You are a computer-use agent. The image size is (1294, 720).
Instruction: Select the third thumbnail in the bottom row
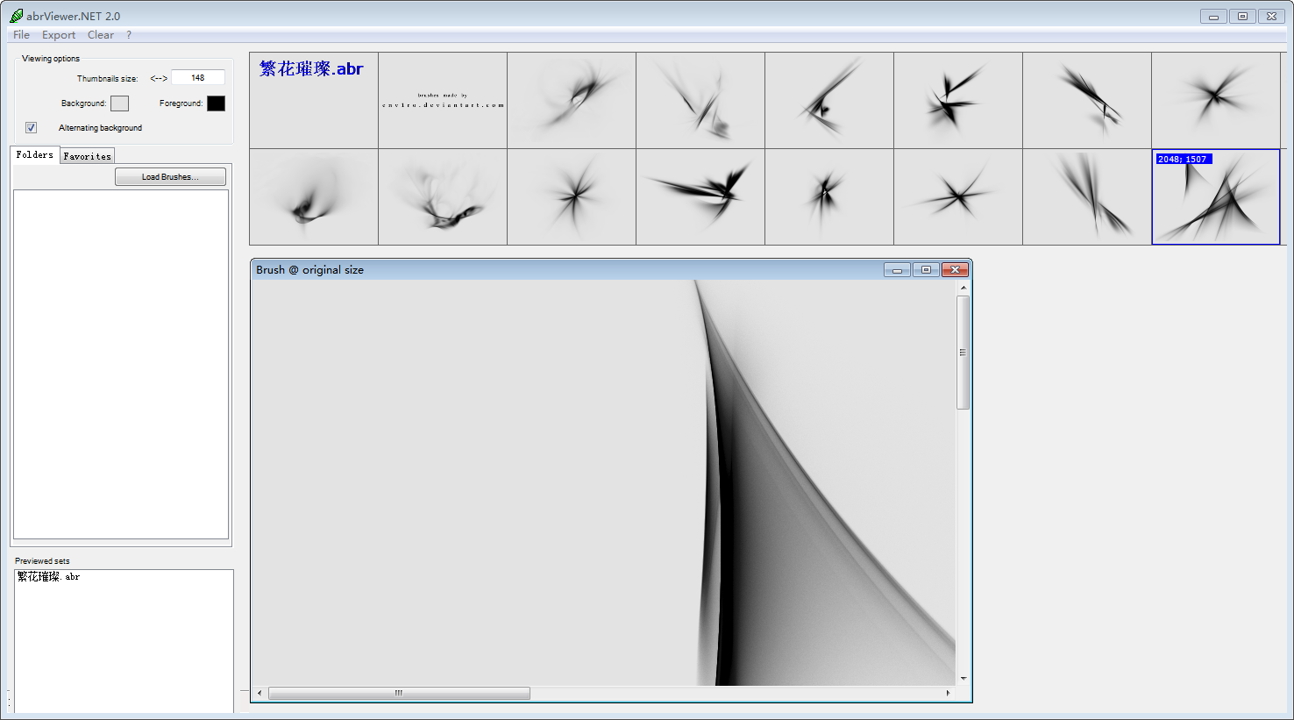tap(572, 196)
